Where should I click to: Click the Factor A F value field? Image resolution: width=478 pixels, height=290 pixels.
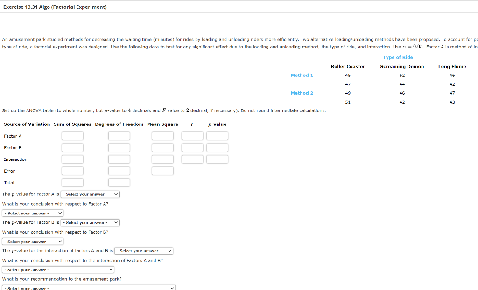pos(192,136)
